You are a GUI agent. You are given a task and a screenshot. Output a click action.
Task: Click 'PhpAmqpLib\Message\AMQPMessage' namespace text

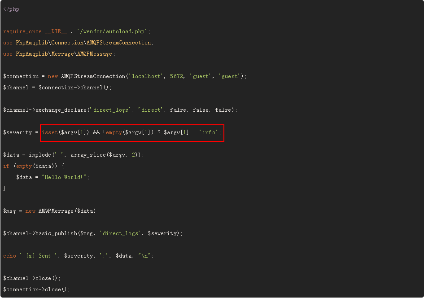point(64,54)
